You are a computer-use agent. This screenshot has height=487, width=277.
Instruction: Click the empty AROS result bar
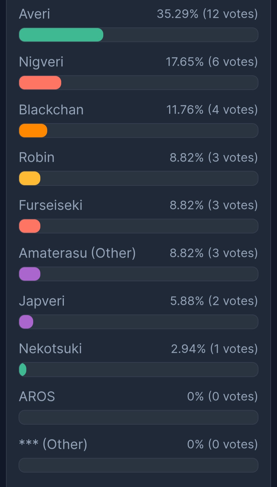point(138,417)
